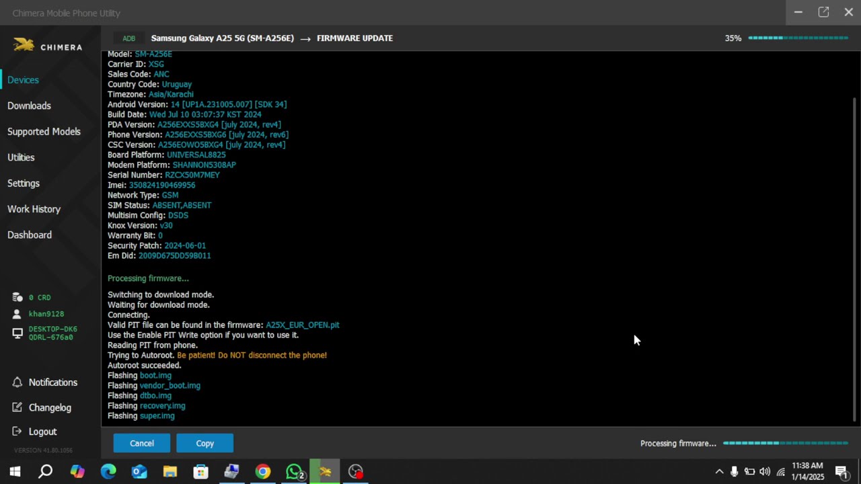
Task: Click the boot.img entry in the log
Action: click(155, 376)
